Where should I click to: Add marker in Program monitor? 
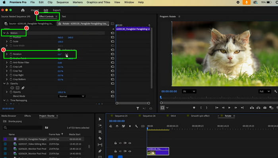(194, 108)
